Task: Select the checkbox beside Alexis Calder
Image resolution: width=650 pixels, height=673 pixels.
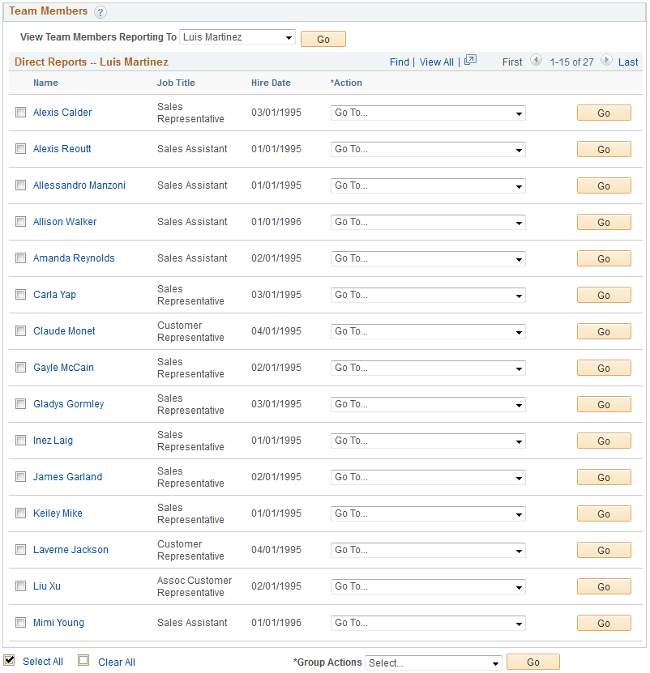Action: point(20,112)
